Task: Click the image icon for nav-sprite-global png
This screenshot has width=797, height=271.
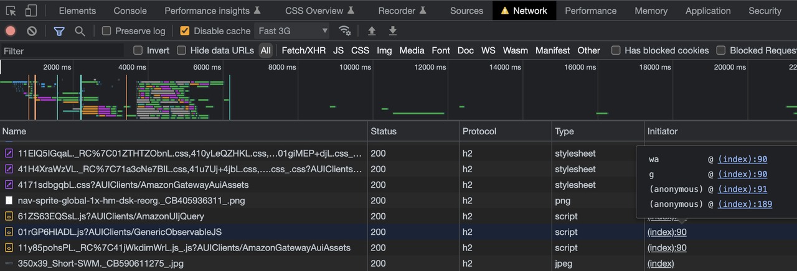Action: 9,201
